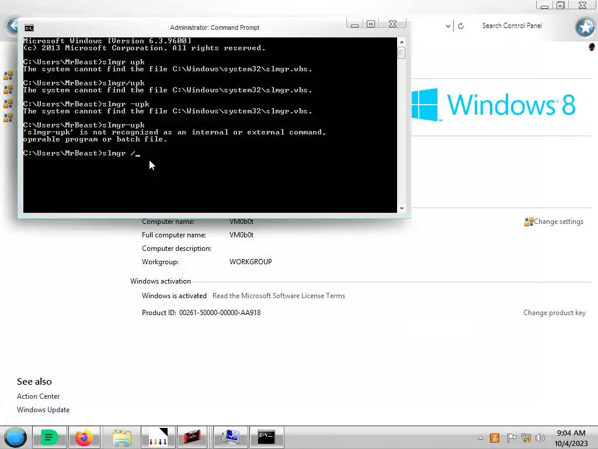Click the 'slmgr /' prompt line
The height and width of the screenshot is (449, 598).
tap(82, 153)
